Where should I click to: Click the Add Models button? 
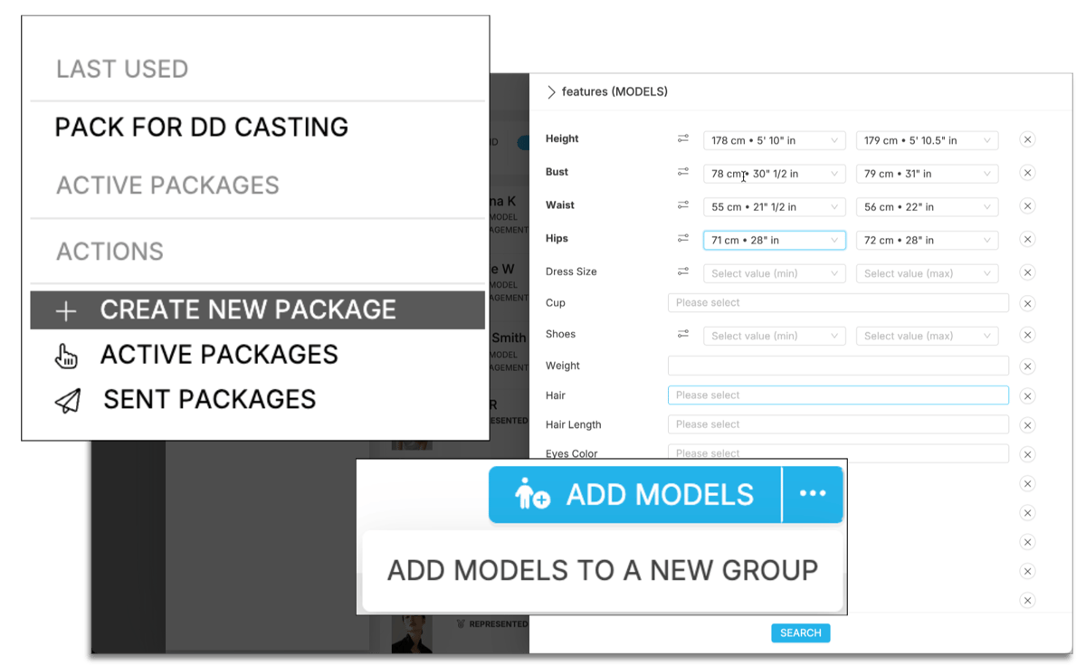point(635,495)
